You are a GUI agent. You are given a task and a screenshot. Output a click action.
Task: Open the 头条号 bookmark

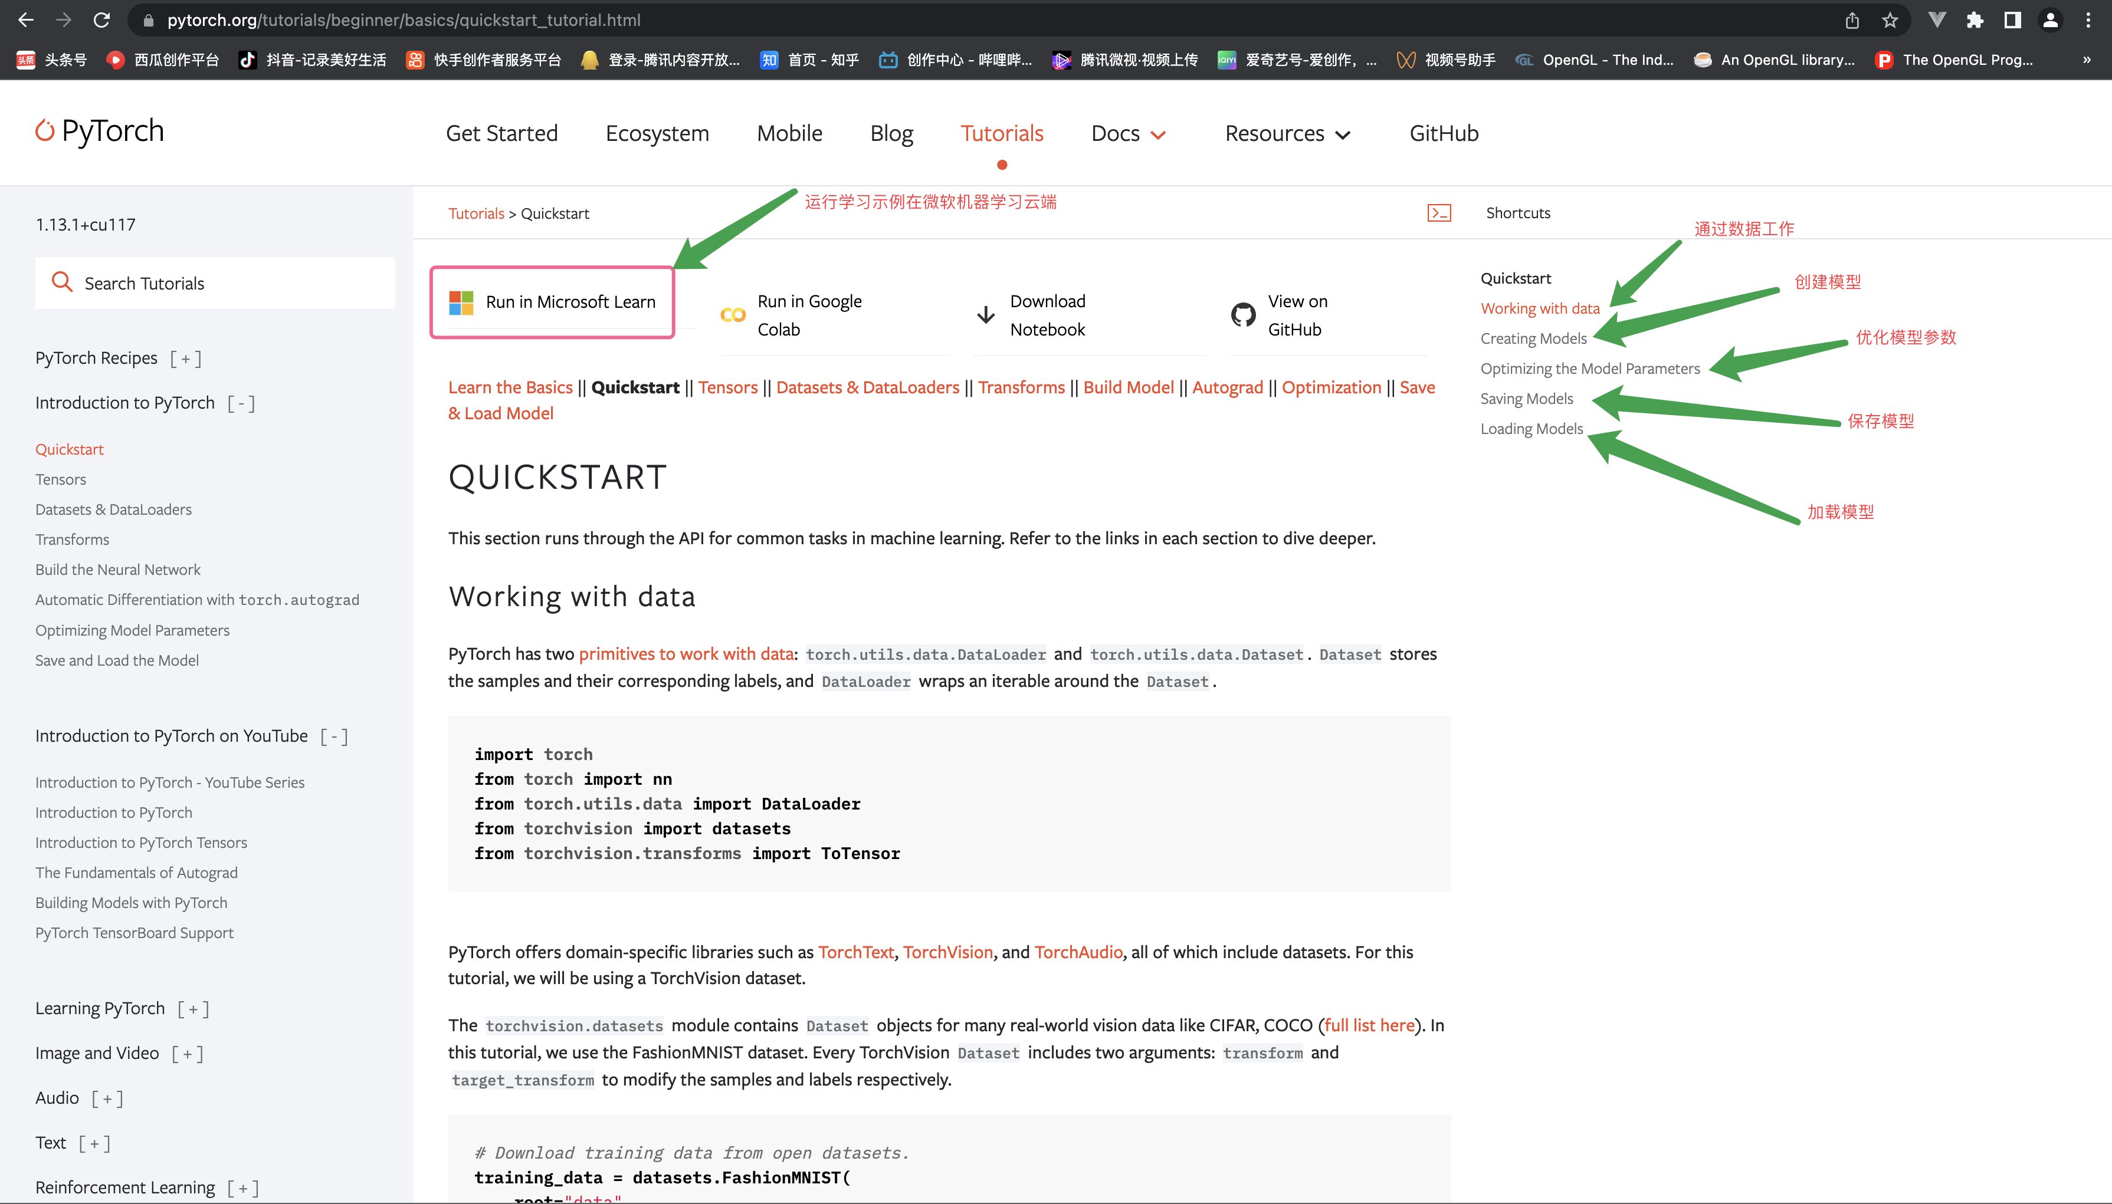51,60
